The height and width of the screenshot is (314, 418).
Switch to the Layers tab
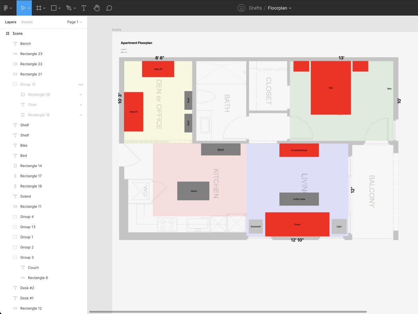tap(10, 22)
